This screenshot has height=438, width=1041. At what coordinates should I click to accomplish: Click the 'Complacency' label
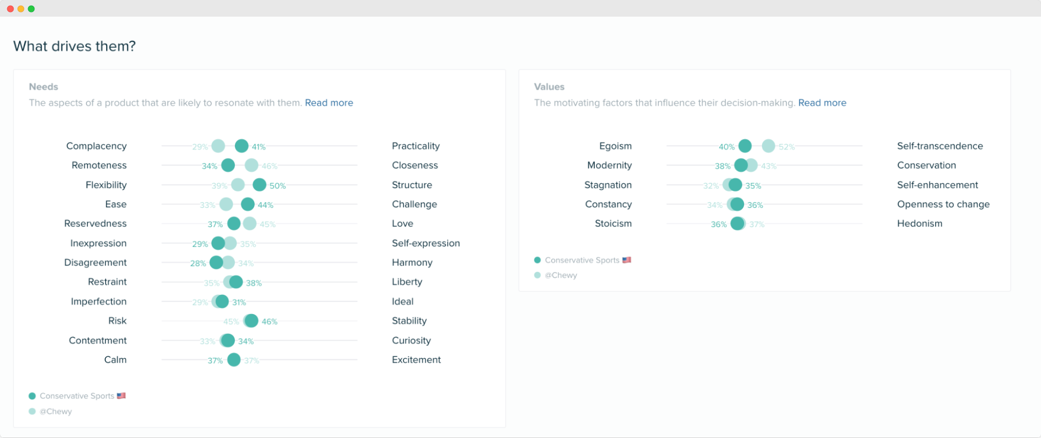tap(96, 146)
